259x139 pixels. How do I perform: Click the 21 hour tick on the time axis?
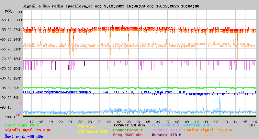[x=71, y=122]
